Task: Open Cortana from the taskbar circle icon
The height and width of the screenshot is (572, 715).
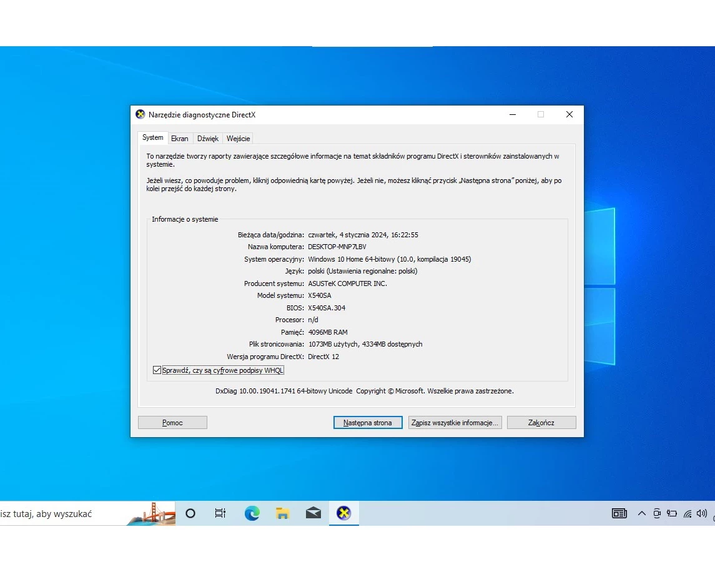Action: pyautogui.click(x=190, y=514)
